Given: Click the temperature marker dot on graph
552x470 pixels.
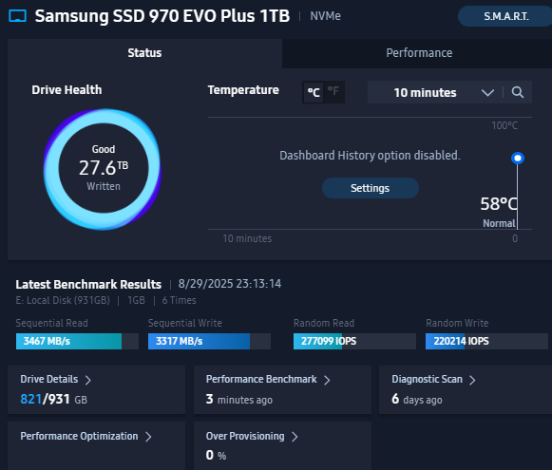Looking at the screenshot, I should click(518, 158).
